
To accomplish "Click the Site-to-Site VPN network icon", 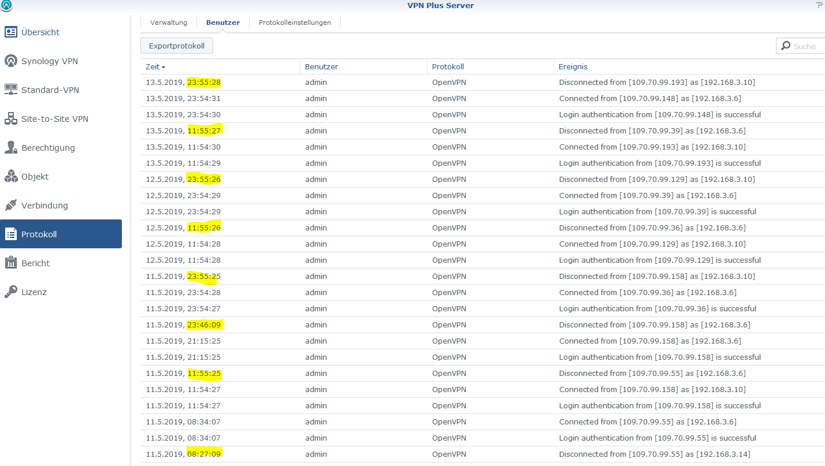I will pos(11,119).
